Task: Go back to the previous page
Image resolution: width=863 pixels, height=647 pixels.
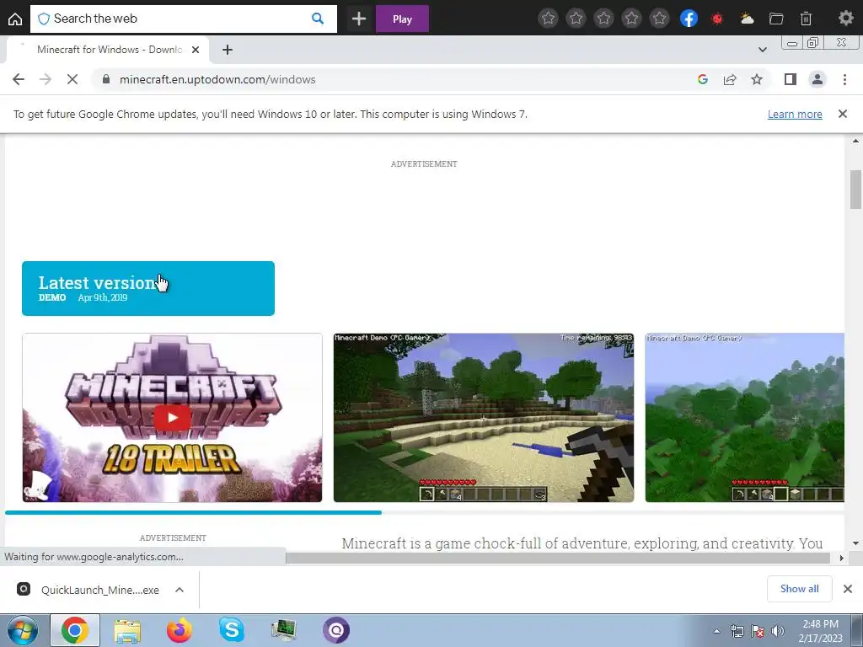Action: coord(19,79)
